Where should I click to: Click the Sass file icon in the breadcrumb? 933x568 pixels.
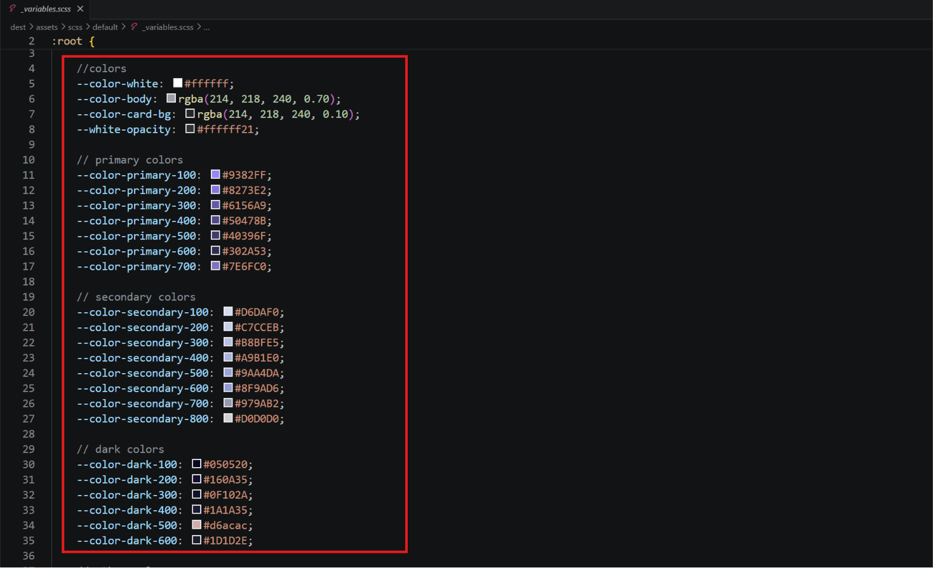pos(134,27)
